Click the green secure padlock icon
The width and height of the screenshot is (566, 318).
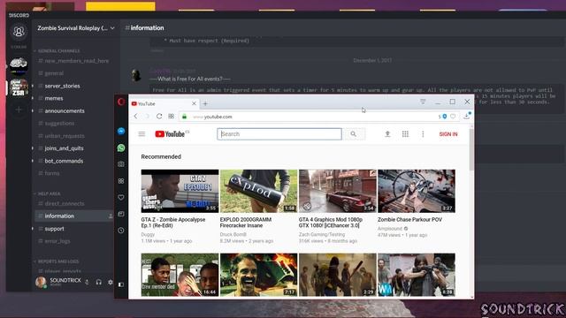pyautogui.click(x=185, y=117)
